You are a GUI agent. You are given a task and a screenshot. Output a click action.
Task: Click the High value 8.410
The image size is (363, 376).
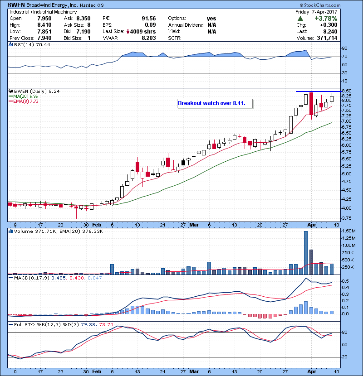pyautogui.click(x=44, y=25)
